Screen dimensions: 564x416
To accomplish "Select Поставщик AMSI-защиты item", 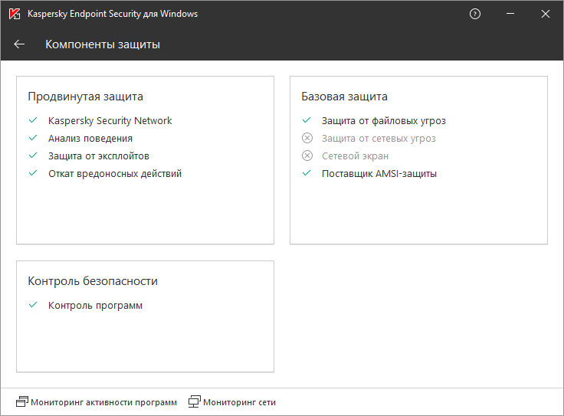I will coord(379,174).
